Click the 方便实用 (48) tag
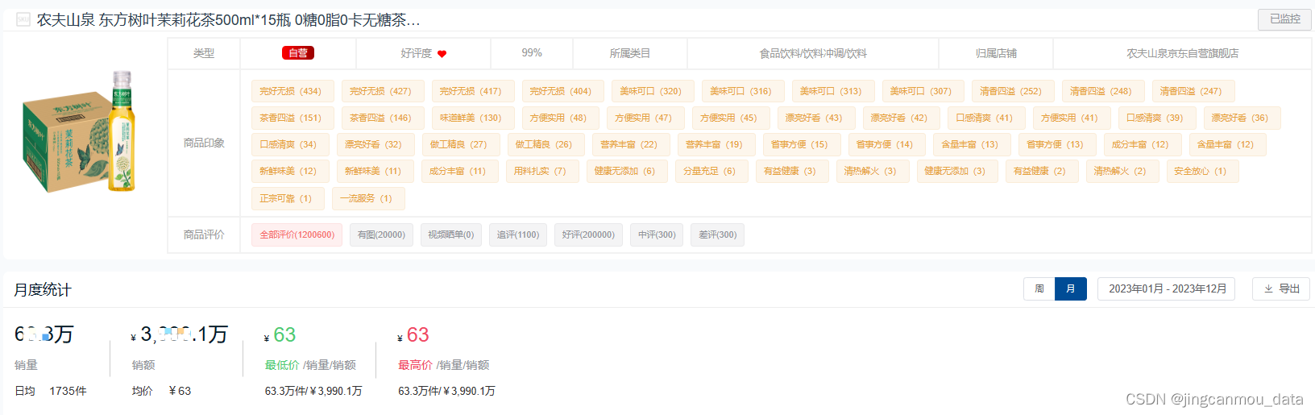 coord(559,118)
